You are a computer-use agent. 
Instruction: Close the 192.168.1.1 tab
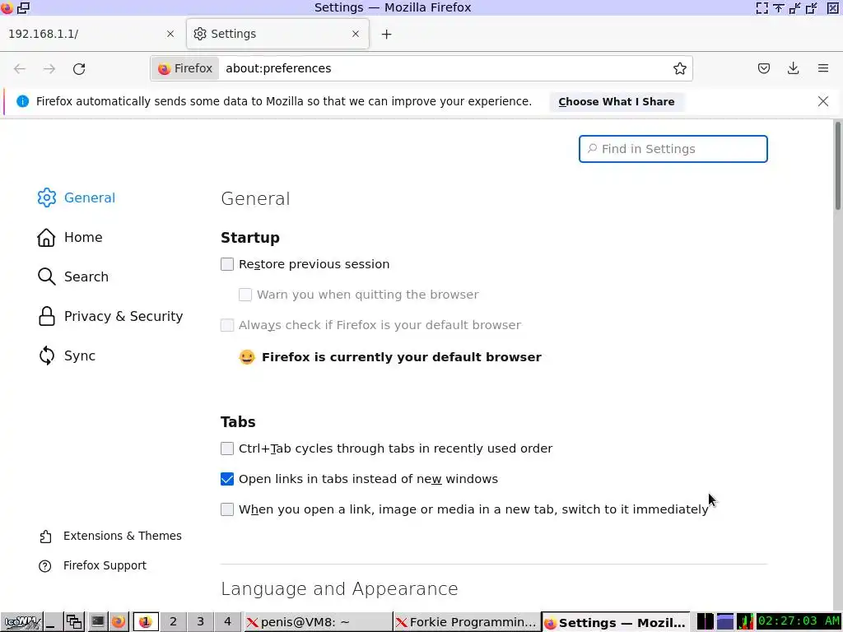(x=170, y=34)
